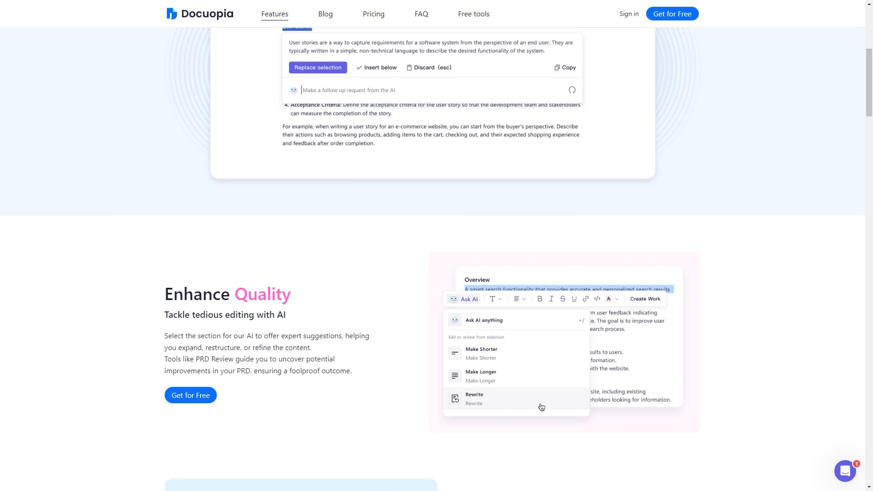Open the Blog nav item
Viewport: 873px width, 491px height.
click(x=326, y=14)
